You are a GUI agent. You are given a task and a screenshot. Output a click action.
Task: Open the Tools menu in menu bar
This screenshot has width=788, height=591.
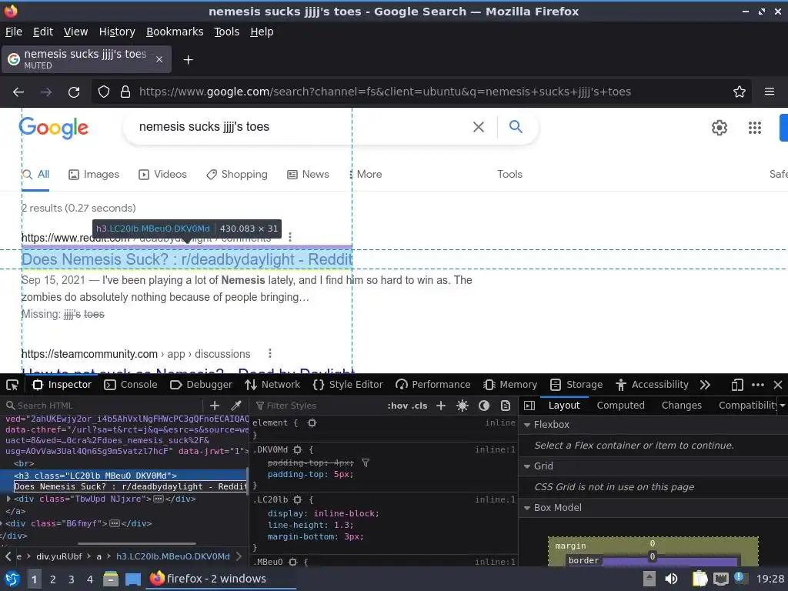[227, 32]
